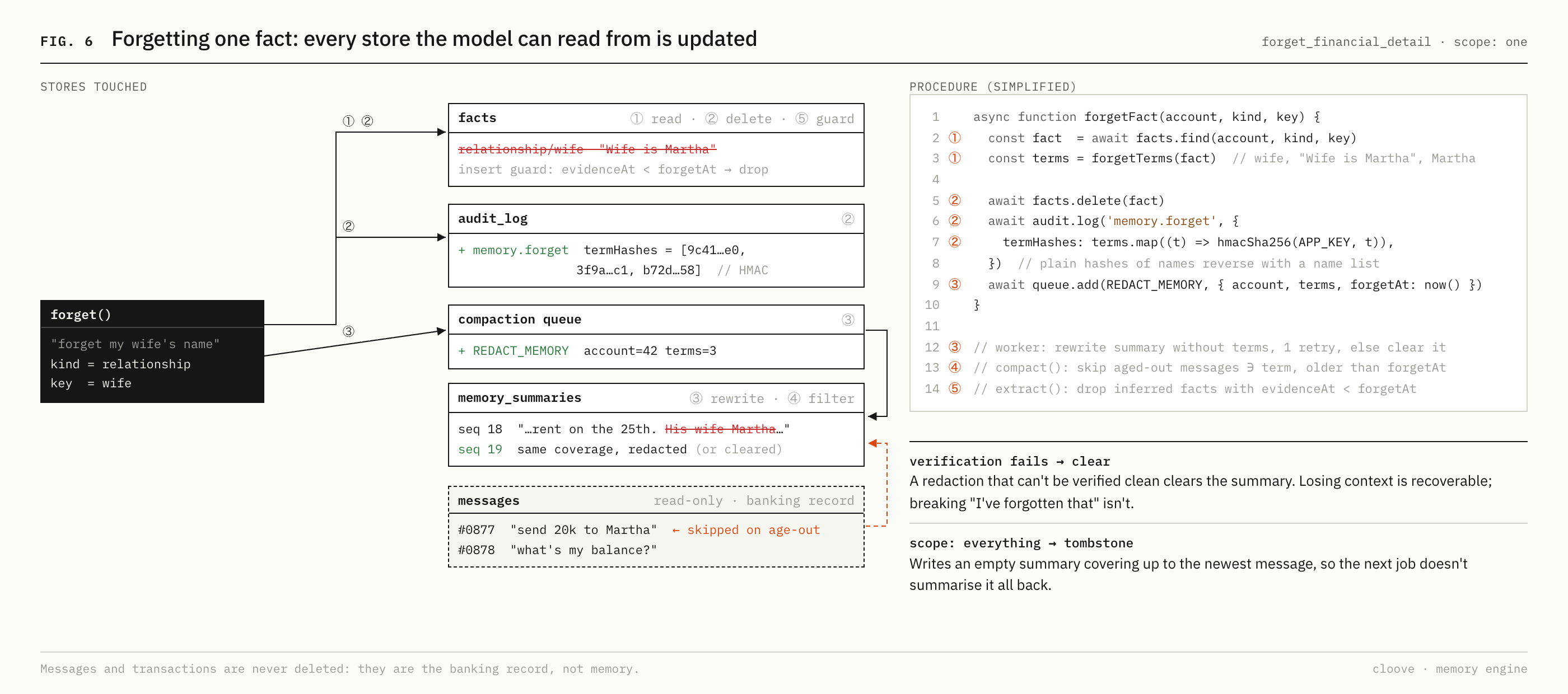Screen dimensions: 1568x694
Task: Select the struck-through "relationship/wife" fact row
Action: [587, 149]
